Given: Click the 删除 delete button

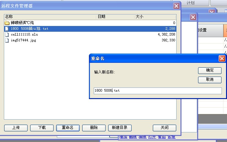Looking at the screenshot, I should point(94,128).
